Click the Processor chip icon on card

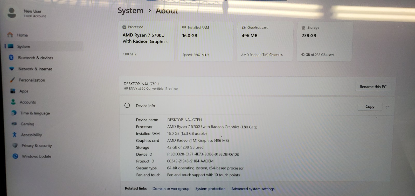coord(124,27)
